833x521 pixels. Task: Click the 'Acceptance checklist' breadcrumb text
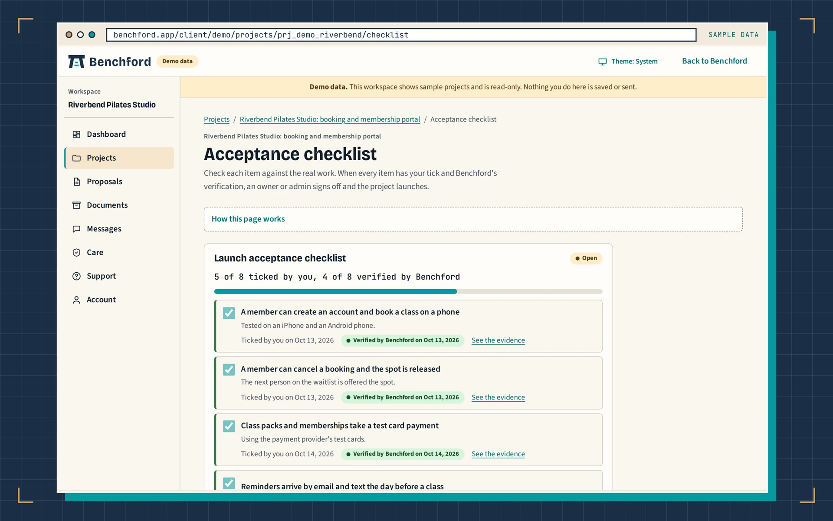463,119
